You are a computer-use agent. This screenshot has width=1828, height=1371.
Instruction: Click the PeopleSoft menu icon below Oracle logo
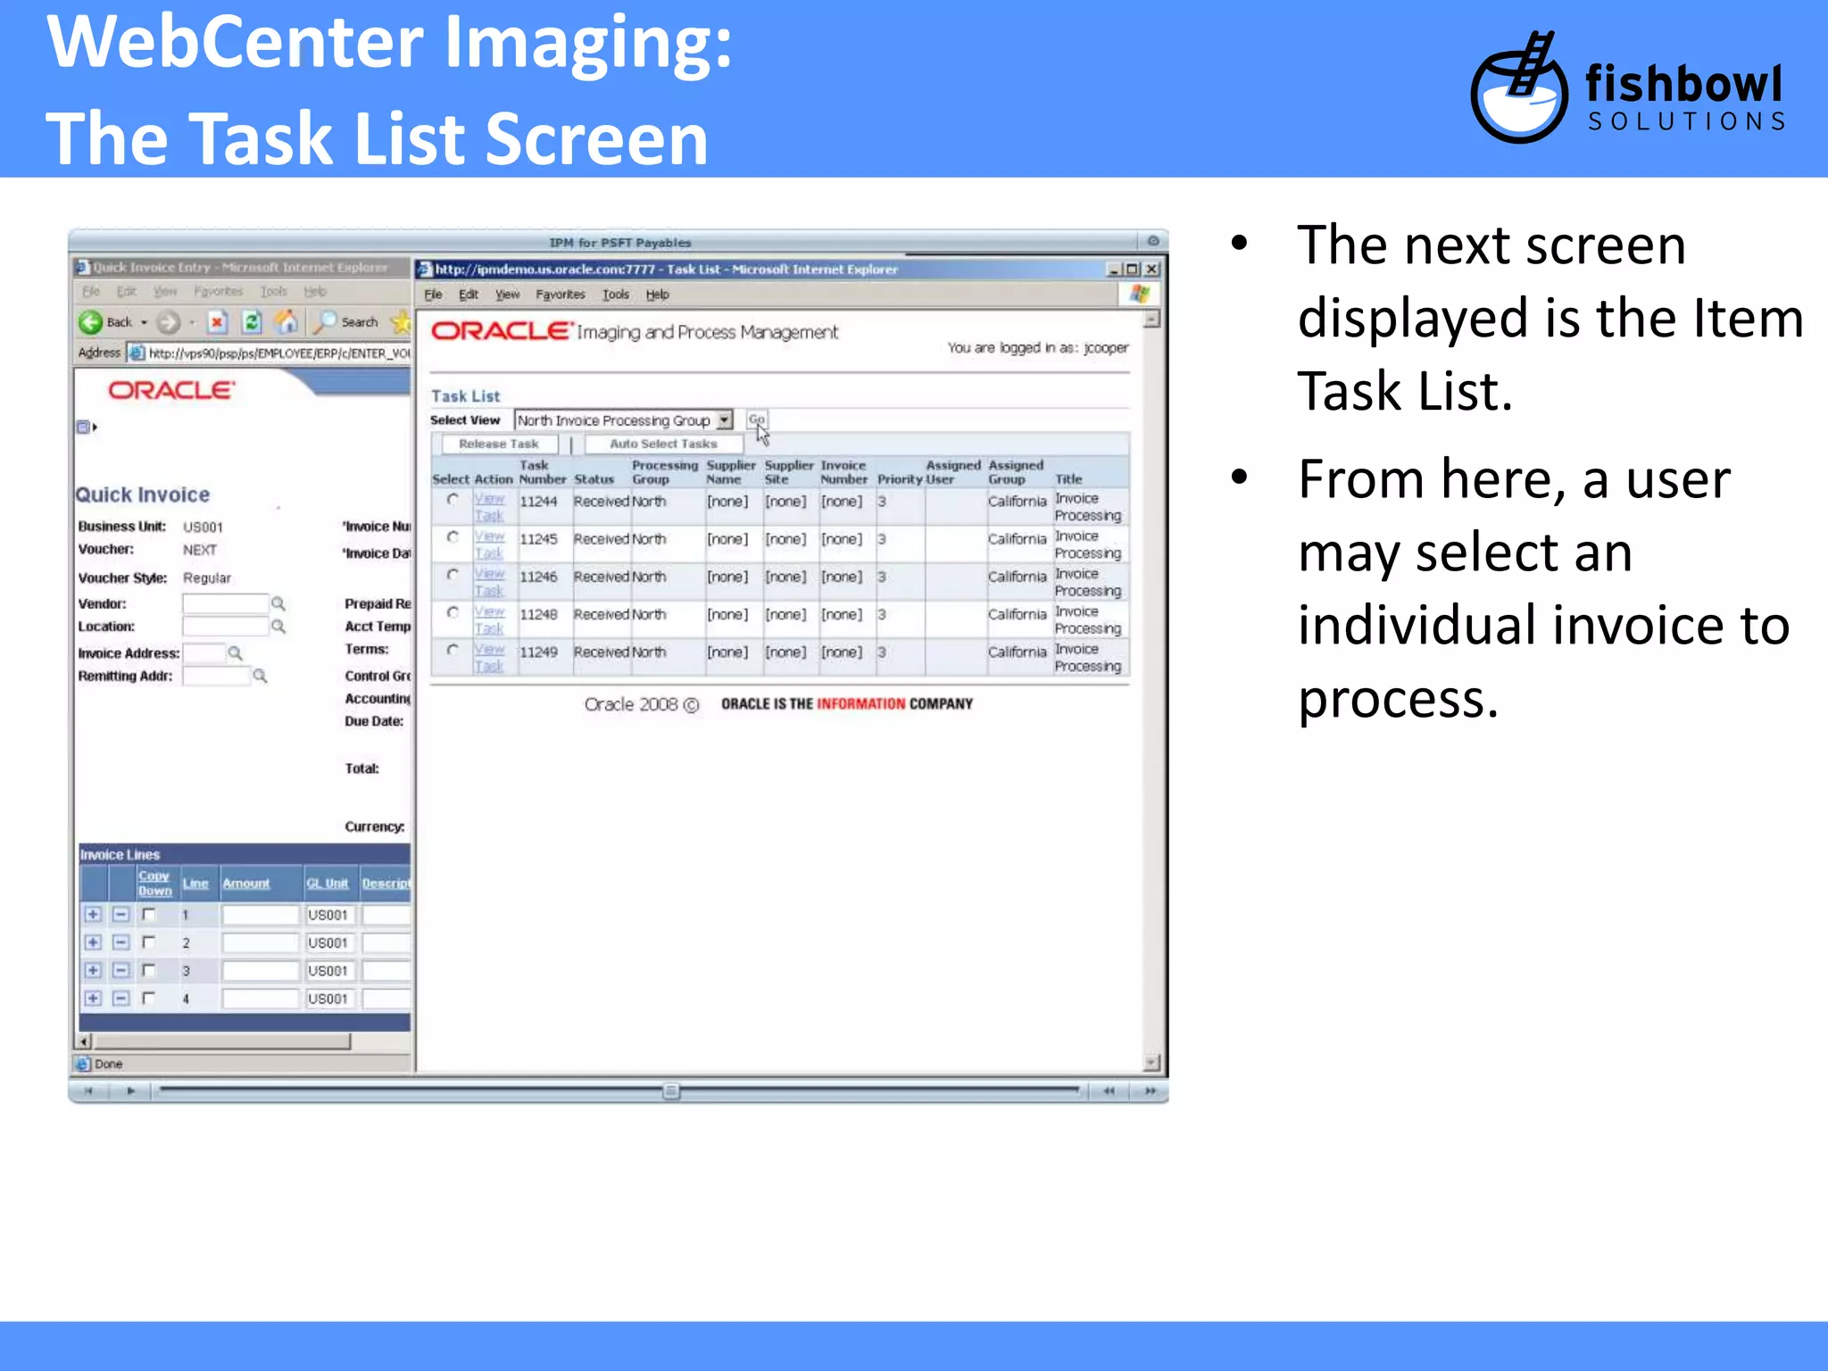tap(83, 427)
